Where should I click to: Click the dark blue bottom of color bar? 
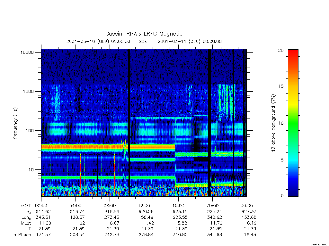point(293,193)
